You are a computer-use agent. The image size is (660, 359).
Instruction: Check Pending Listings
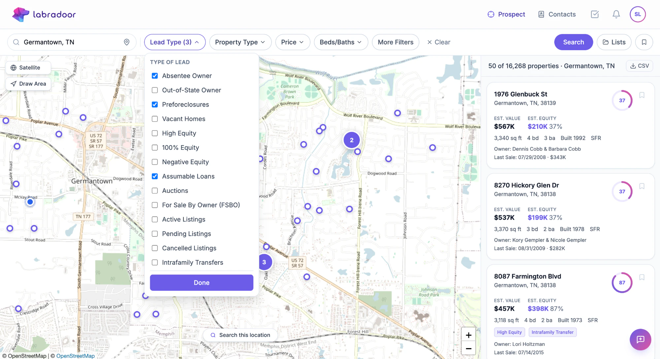154,234
